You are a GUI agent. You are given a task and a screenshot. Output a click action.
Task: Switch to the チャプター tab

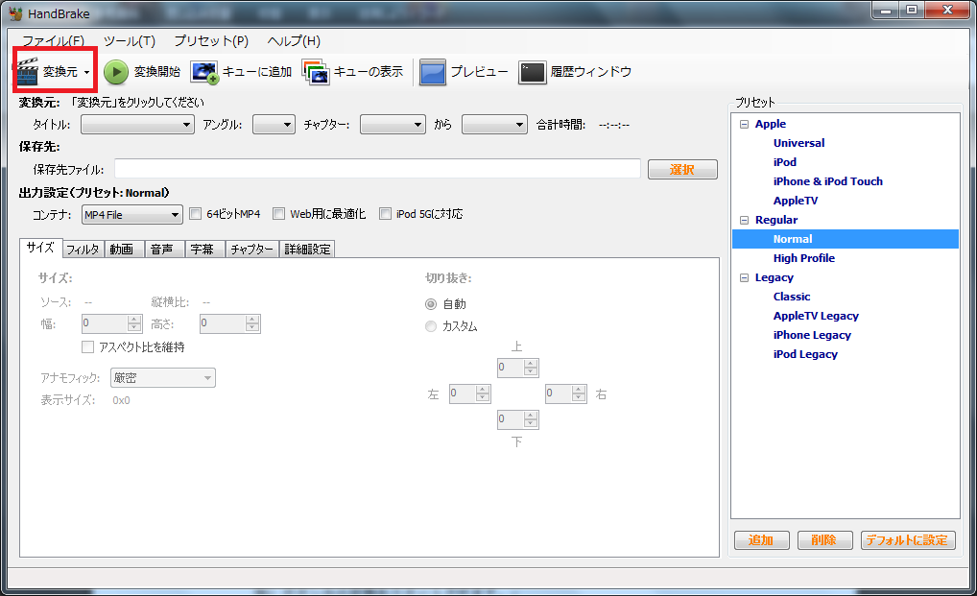pos(251,250)
